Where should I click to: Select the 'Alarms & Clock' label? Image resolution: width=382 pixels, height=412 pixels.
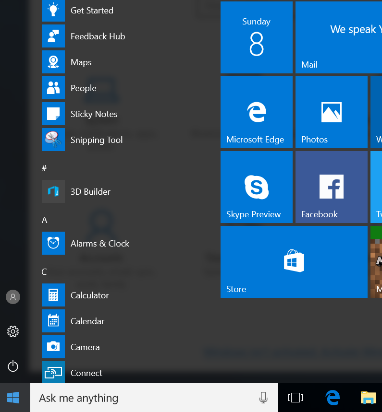click(x=100, y=244)
